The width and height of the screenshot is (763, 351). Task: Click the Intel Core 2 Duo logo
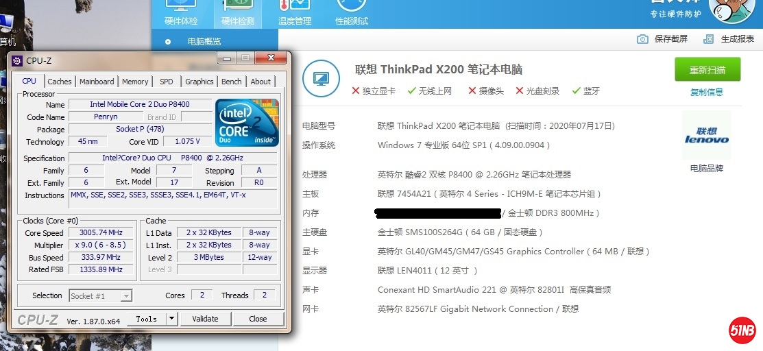[247, 123]
